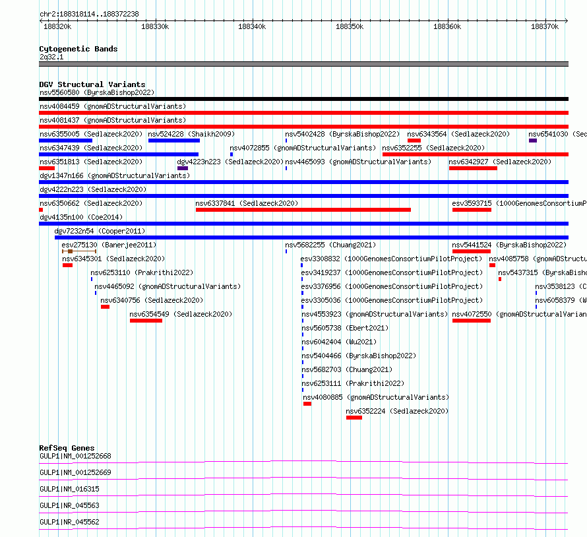
Task: Click nsv5605738 (Ebert2021) label
Action: click(345, 328)
